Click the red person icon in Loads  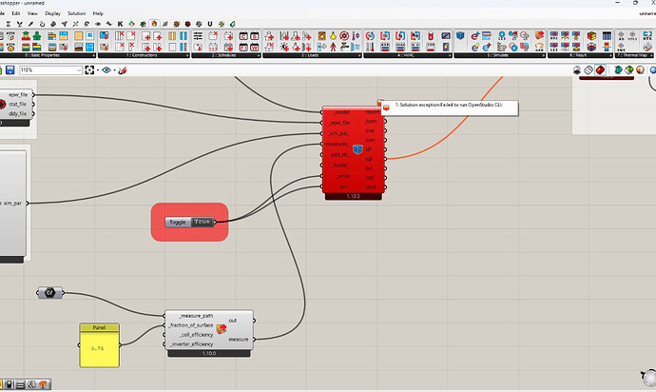pos(333,47)
